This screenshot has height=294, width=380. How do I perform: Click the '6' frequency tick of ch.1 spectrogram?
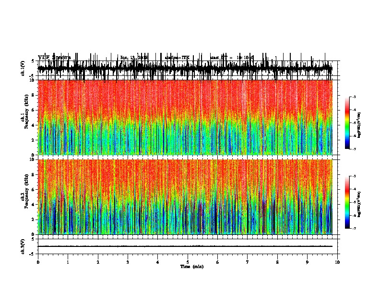pyautogui.click(x=34, y=110)
